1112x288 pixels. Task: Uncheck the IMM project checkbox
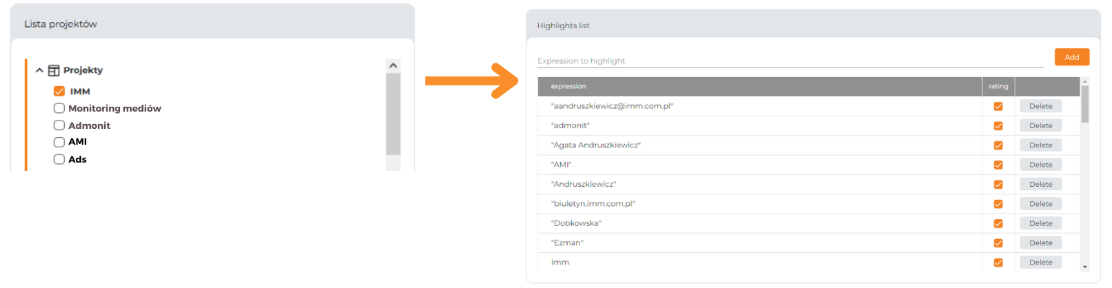(x=59, y=91)
